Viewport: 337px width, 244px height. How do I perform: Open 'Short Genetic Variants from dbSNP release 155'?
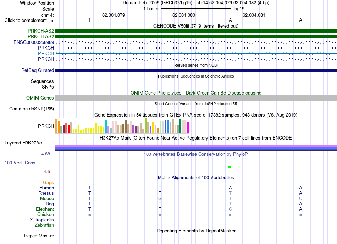[196, 104]
